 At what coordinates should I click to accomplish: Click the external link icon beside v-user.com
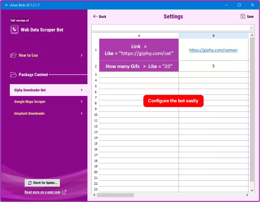click(64, 192)
